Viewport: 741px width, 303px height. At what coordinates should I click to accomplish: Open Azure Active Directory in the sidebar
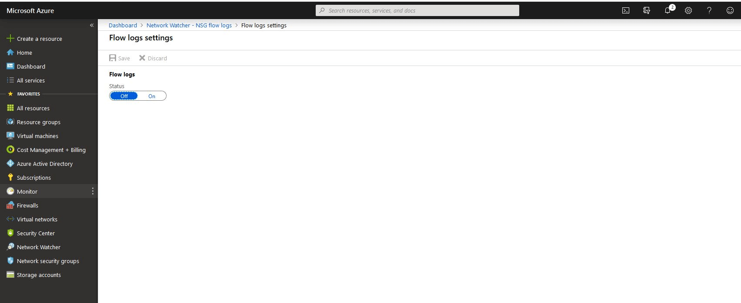(x=45, y=164)
